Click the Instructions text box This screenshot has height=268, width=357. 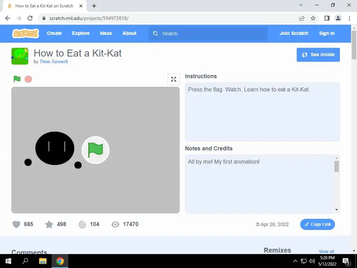[x=262, y=112]
